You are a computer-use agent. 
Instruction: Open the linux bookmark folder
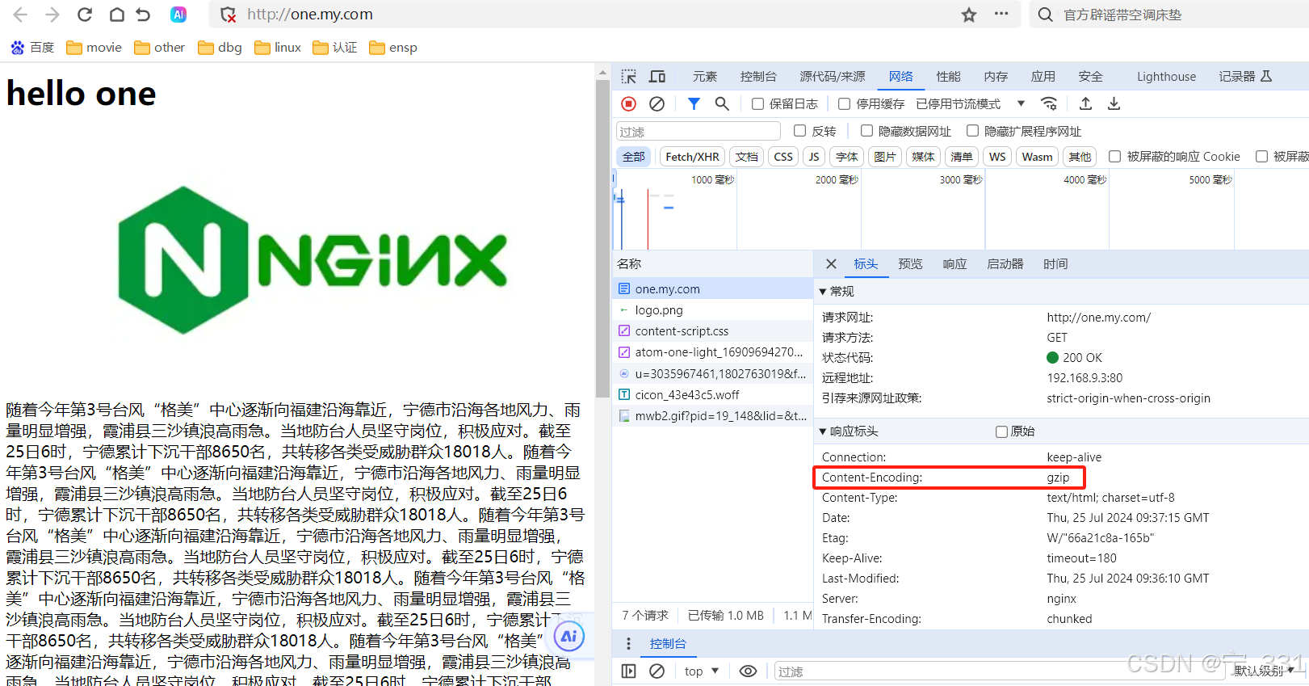click(278, 48)
